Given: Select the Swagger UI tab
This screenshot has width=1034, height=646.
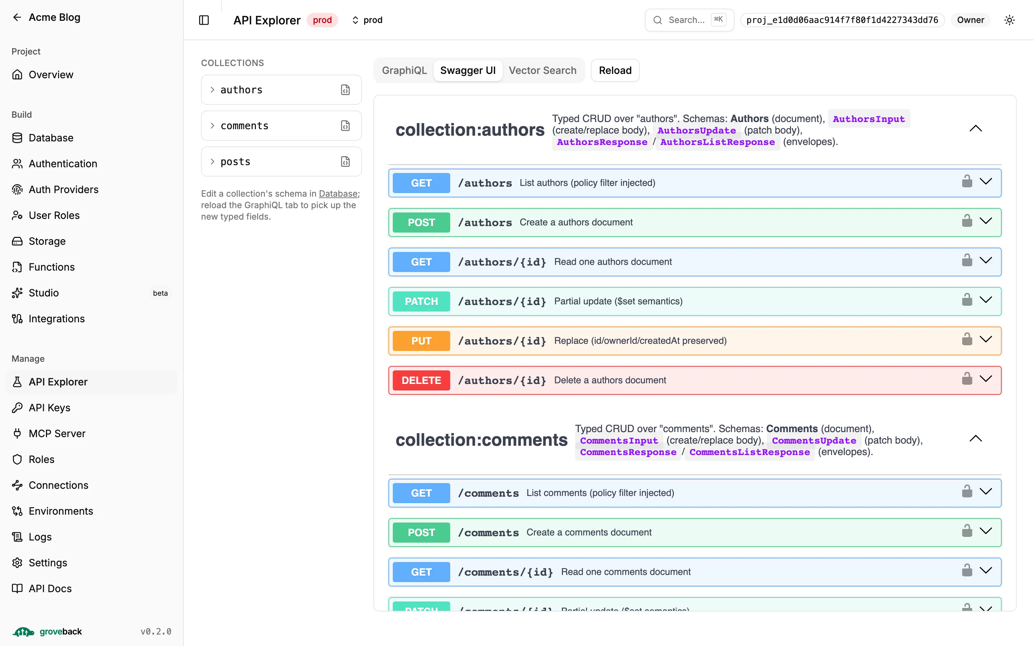Looking at the screenshot, I should pyautogui.click(x=468, y=70).
